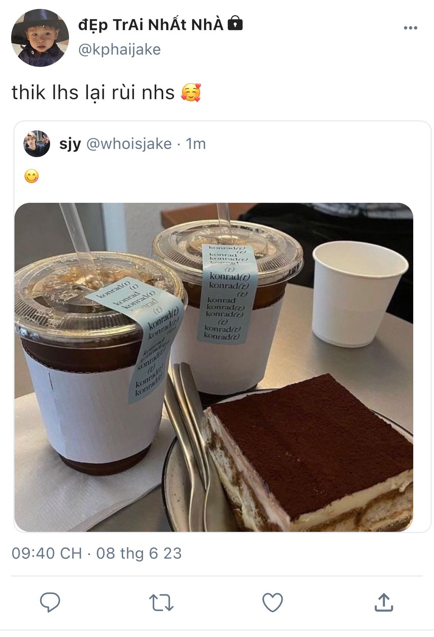Open the @kphaijake handle link
Image resolution: width=434 pixels, height=637 pixels.
[x=119, y=49]
